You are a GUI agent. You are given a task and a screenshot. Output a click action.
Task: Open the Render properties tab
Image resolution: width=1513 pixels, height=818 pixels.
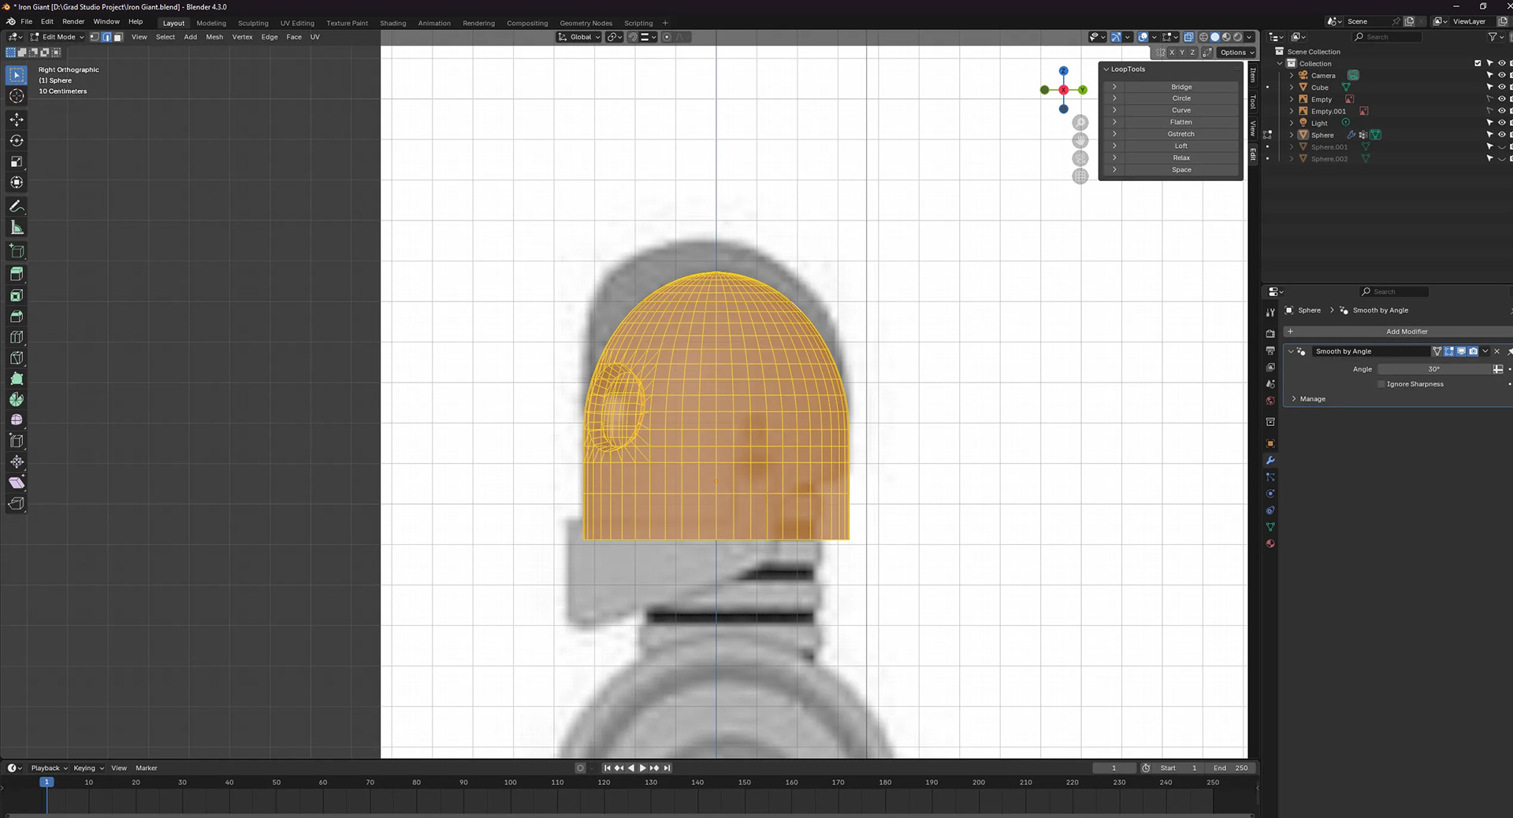(1270, 334)
